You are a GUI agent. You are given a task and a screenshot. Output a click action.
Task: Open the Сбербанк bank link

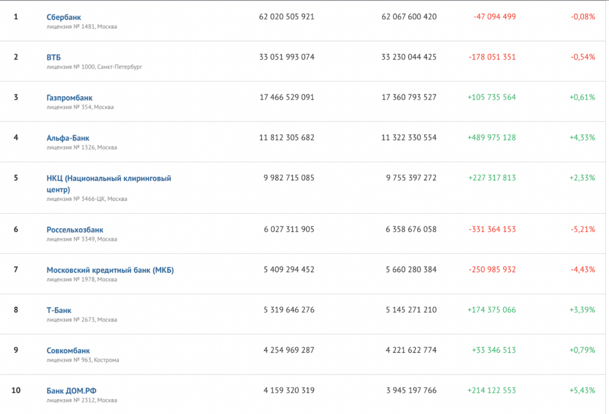point(64,17)
